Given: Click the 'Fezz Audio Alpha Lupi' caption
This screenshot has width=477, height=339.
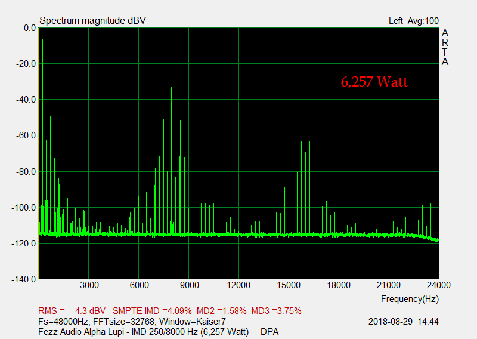Looking at the screenshot, I should point(81,332).
